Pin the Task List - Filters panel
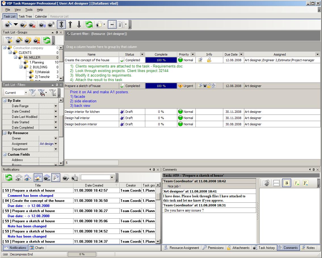The height and width of the screenshot is (258, 322). click(57, 85)
